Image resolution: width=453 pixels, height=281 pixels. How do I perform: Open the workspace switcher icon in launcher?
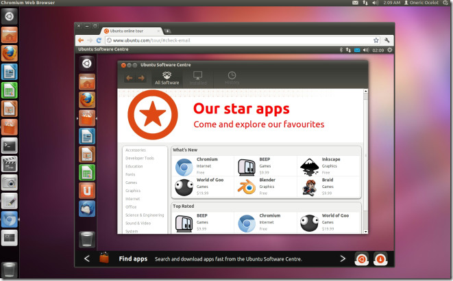9,238
